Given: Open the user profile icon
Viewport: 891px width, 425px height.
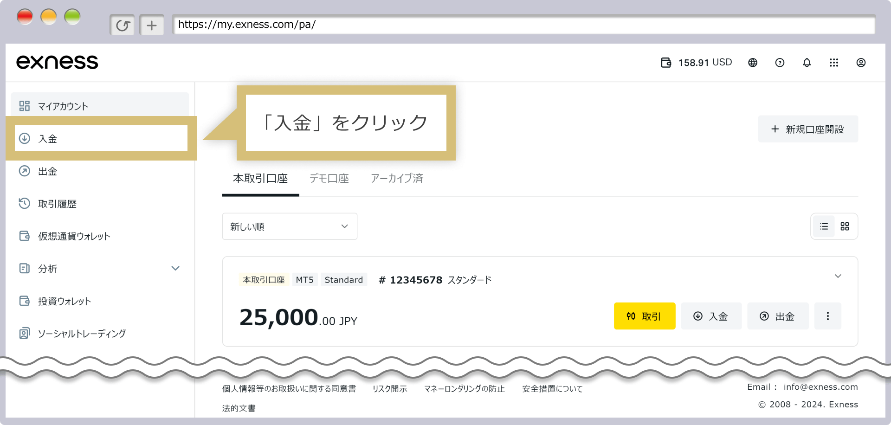Looking at the screenshot, I should click(x=861, y=63).
